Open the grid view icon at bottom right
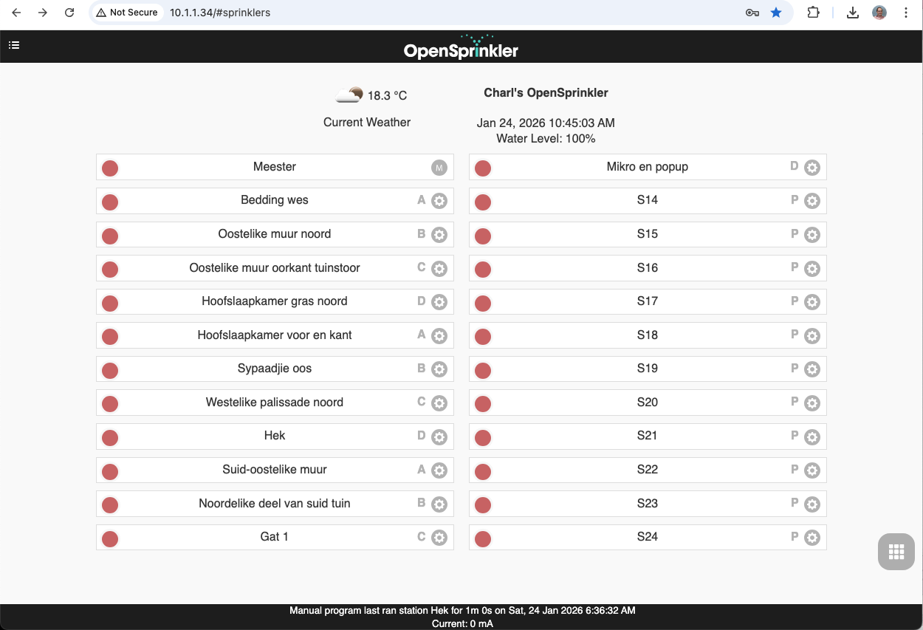 tap(896, 552)
